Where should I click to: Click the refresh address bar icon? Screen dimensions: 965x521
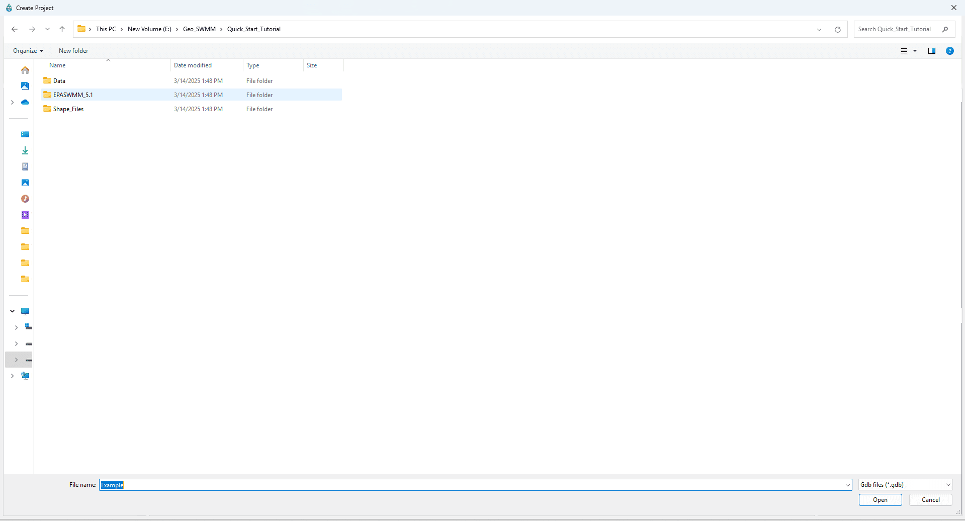point(837,29)
